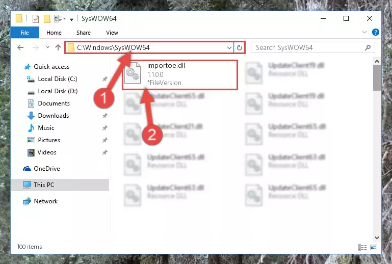This screenshot has width=392, height=264.
Task: Open Music in the sidebar
Action: 46,128
